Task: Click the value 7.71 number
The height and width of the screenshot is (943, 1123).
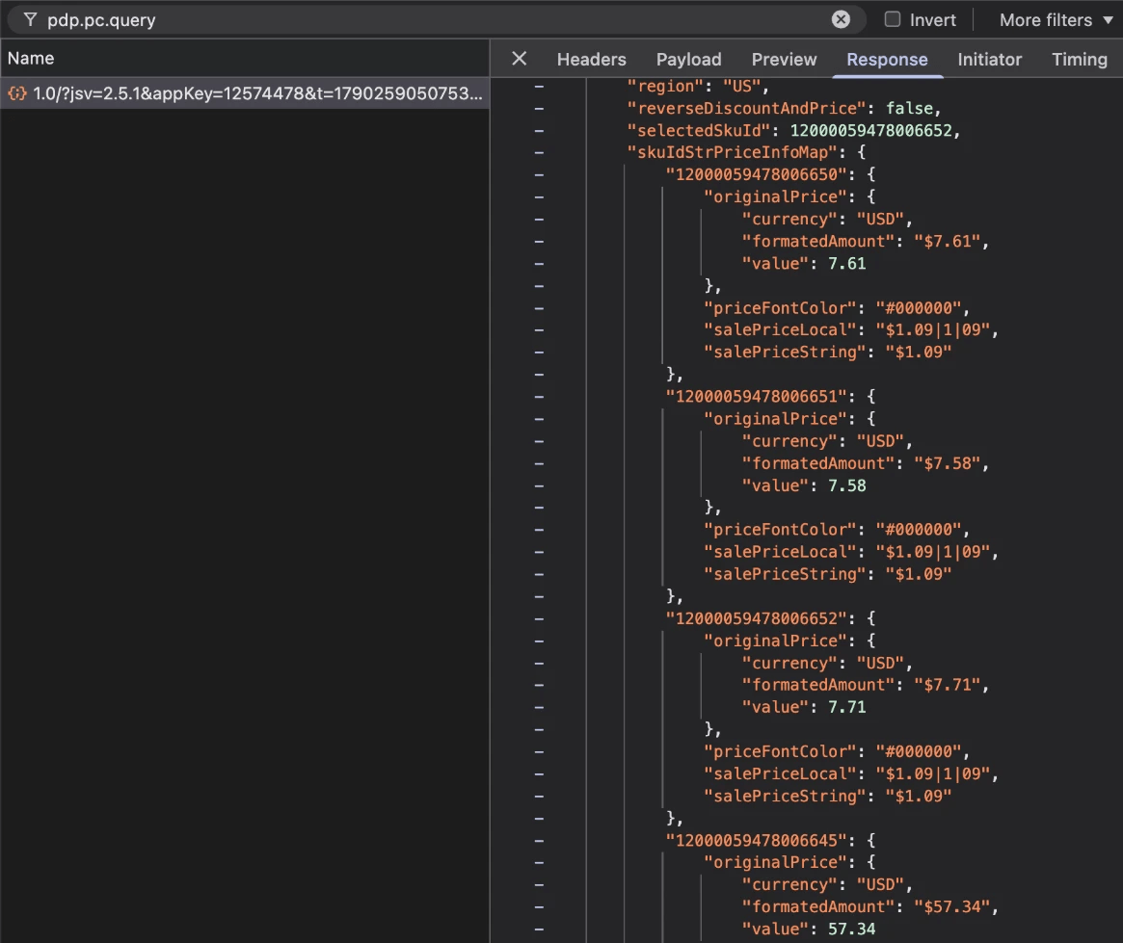Action: [x=846, y=707]
